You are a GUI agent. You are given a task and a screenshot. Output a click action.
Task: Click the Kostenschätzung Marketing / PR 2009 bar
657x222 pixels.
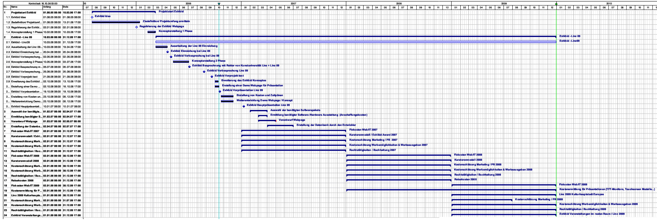coord(482,200)
